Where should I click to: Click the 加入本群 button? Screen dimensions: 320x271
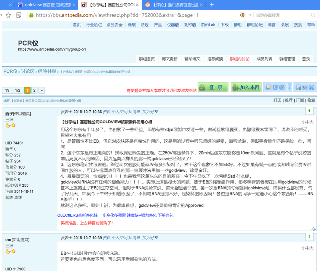[x=246, y=87]
